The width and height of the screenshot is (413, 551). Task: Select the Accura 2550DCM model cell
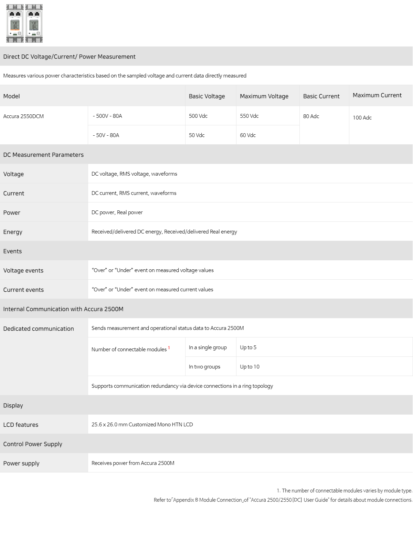coord(44,125)
